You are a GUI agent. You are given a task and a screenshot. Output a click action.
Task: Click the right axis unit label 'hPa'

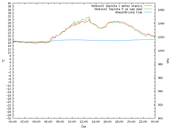click(168, 61)
